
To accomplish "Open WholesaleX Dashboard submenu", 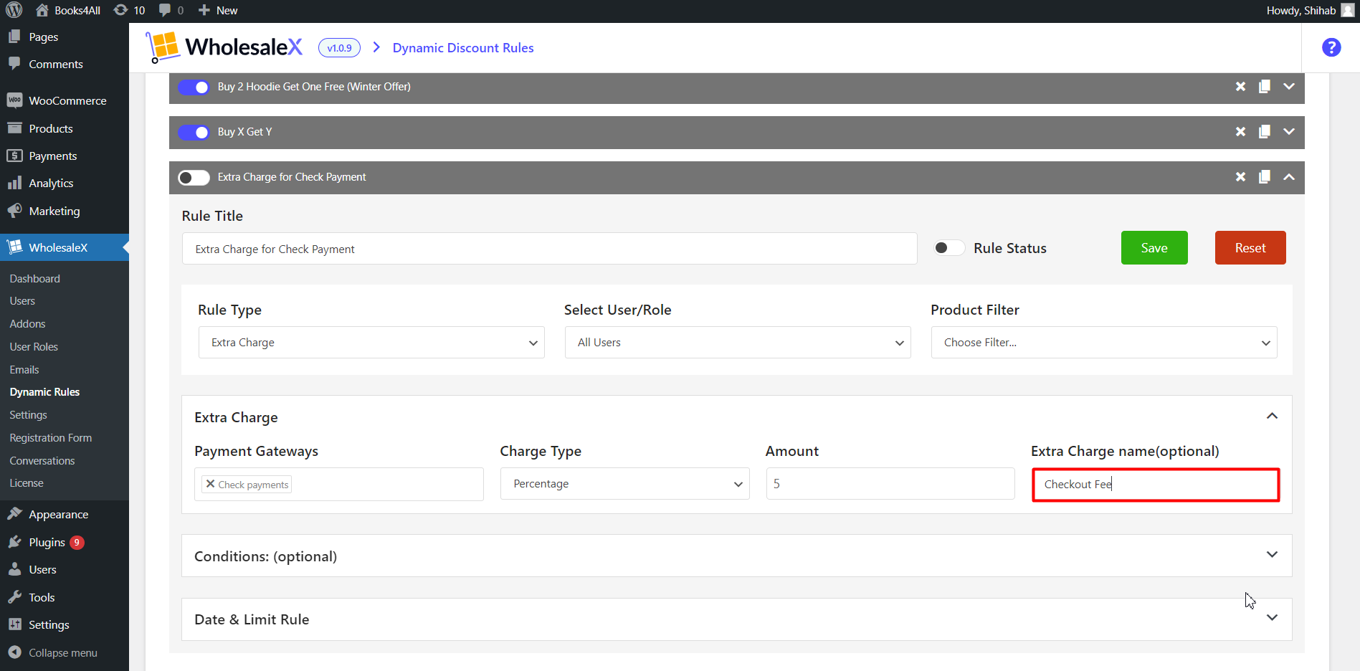I will click(35, 279).
